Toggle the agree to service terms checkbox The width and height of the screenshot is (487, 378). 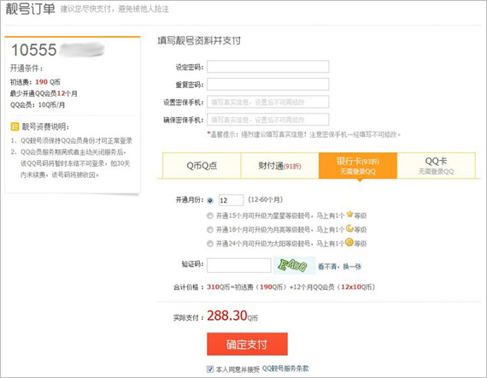point(210,369)
